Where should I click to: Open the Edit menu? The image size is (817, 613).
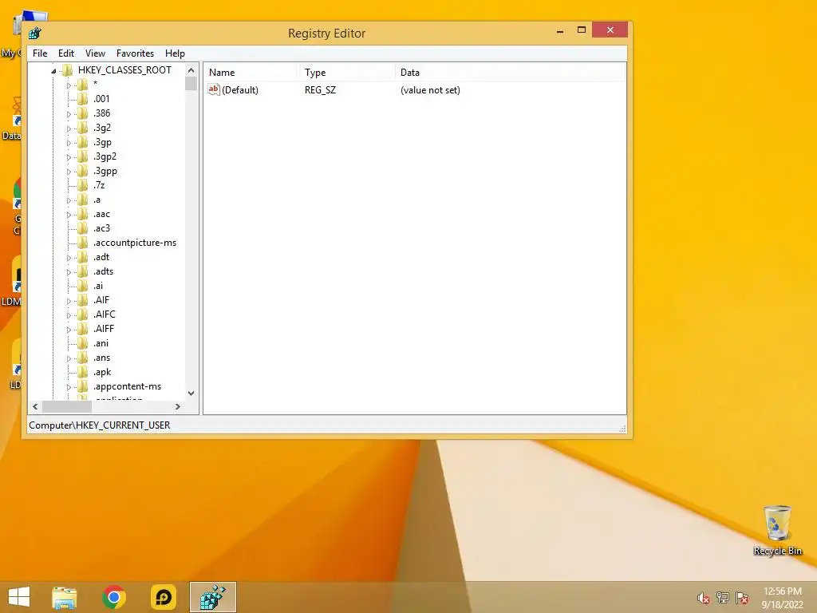(x=65, y=53)
